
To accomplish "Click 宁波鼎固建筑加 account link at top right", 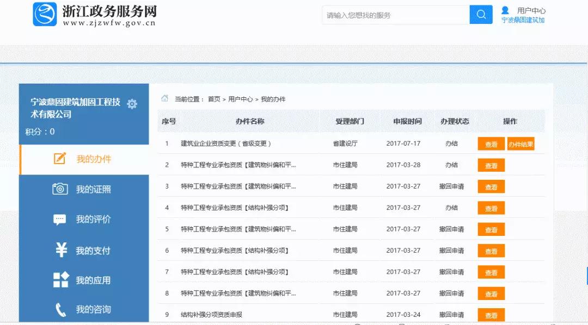I will click(x=523, y=20).
